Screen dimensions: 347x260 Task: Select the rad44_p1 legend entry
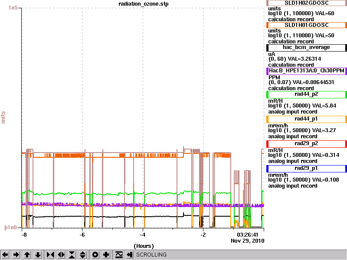(307, 119)
